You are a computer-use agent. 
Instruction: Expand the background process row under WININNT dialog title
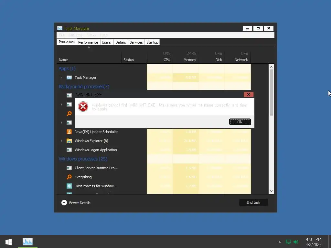(x=61, y=105)
